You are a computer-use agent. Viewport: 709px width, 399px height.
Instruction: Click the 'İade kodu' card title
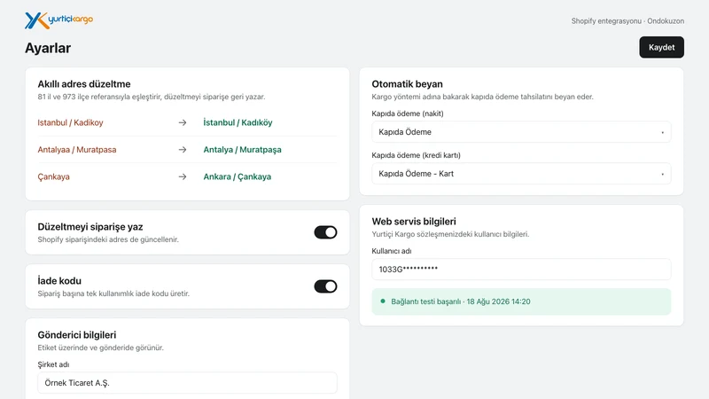click(x=59, y=281)
